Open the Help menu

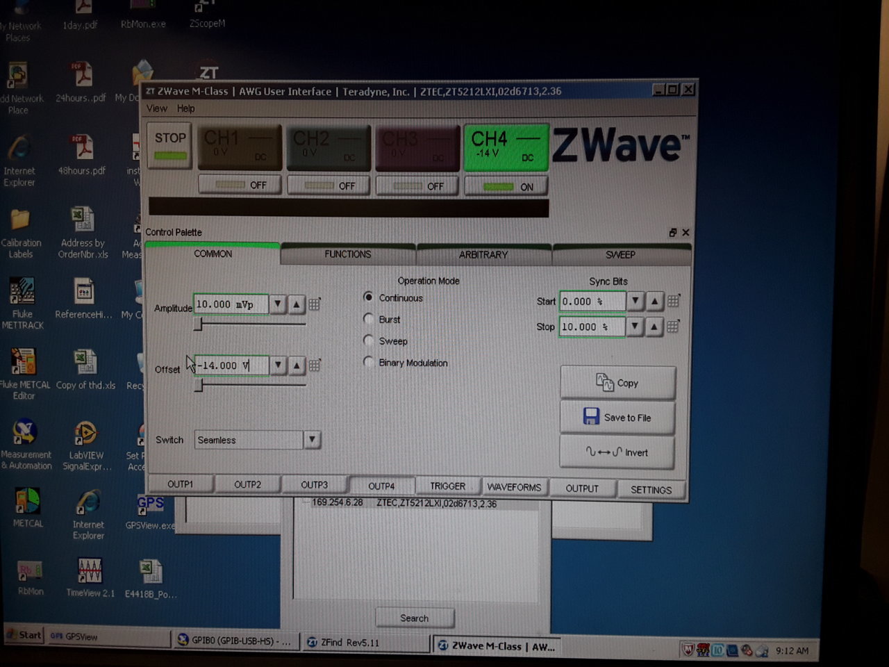(185, 108)
